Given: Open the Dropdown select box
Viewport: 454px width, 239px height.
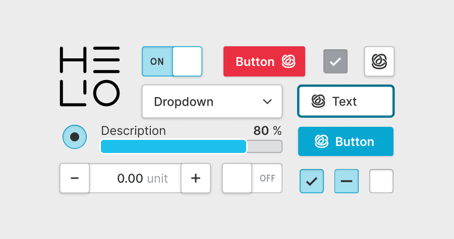Looking at the screenshot, I should tap(212, 102).
